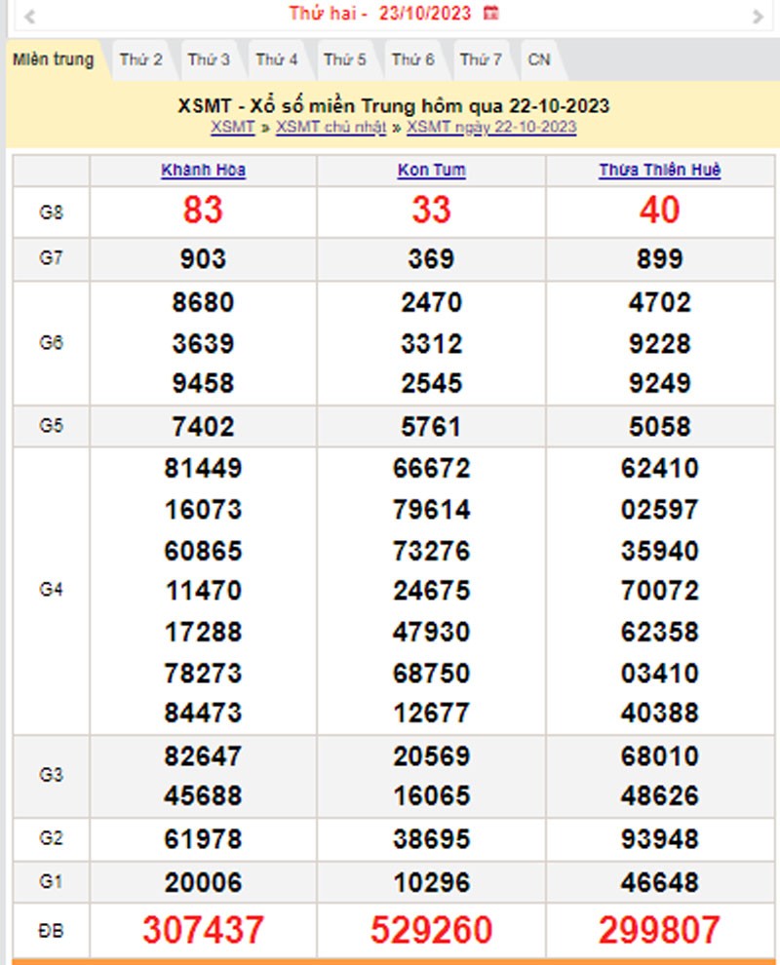The height and width of the screenshot is (965, 780).
Task: Open the Thứ 7 tab
Action: (481, 59)
